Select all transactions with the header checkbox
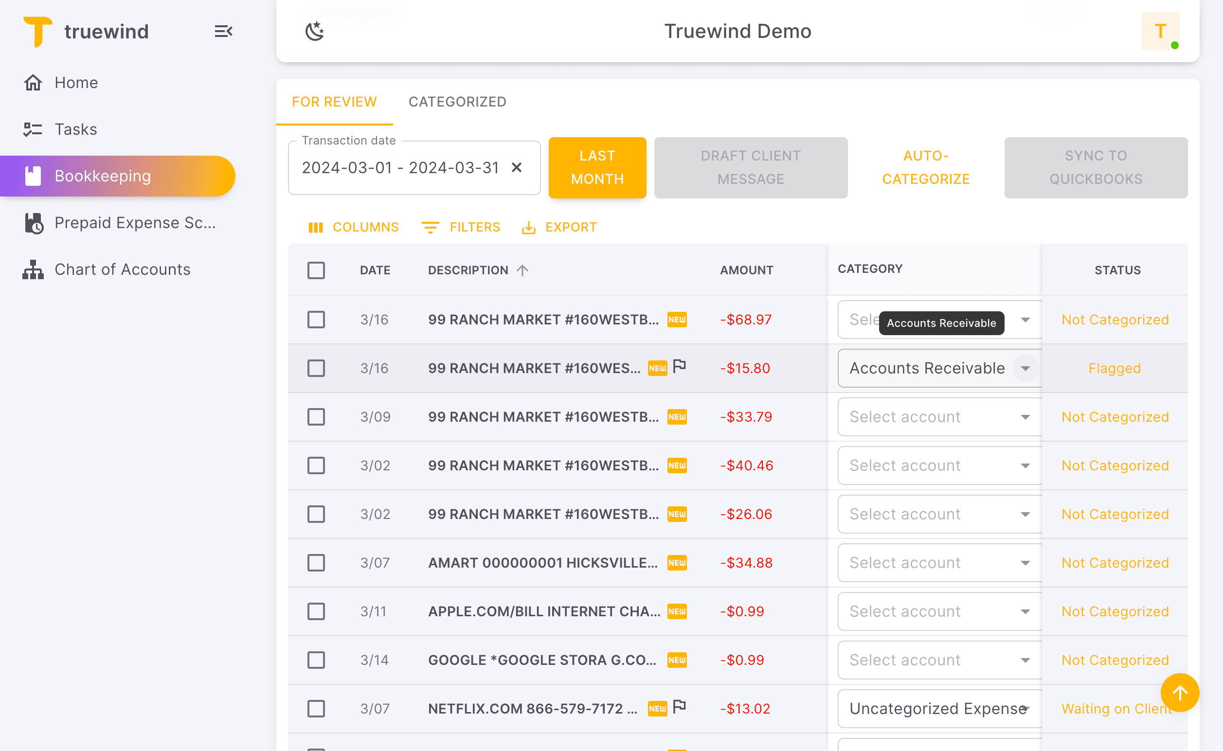1223x751 pixels. [x=316, y=270]
